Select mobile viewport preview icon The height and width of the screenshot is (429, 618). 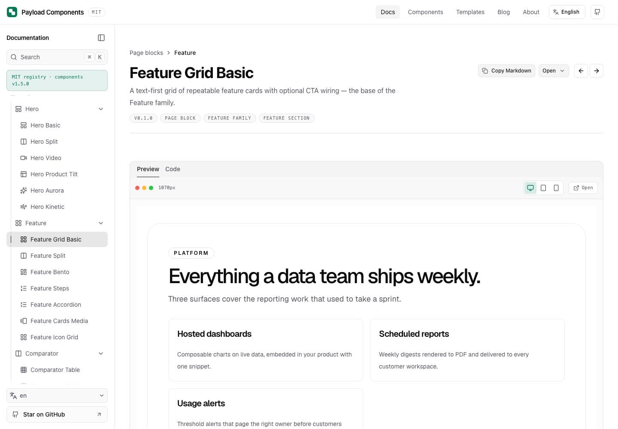click(x=556, y=188)
